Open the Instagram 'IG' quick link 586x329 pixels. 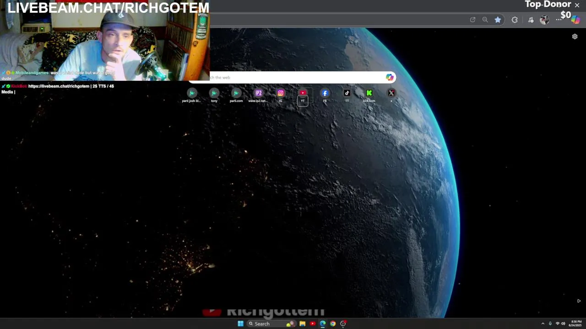pyautogui.click(x=281, y=96)
